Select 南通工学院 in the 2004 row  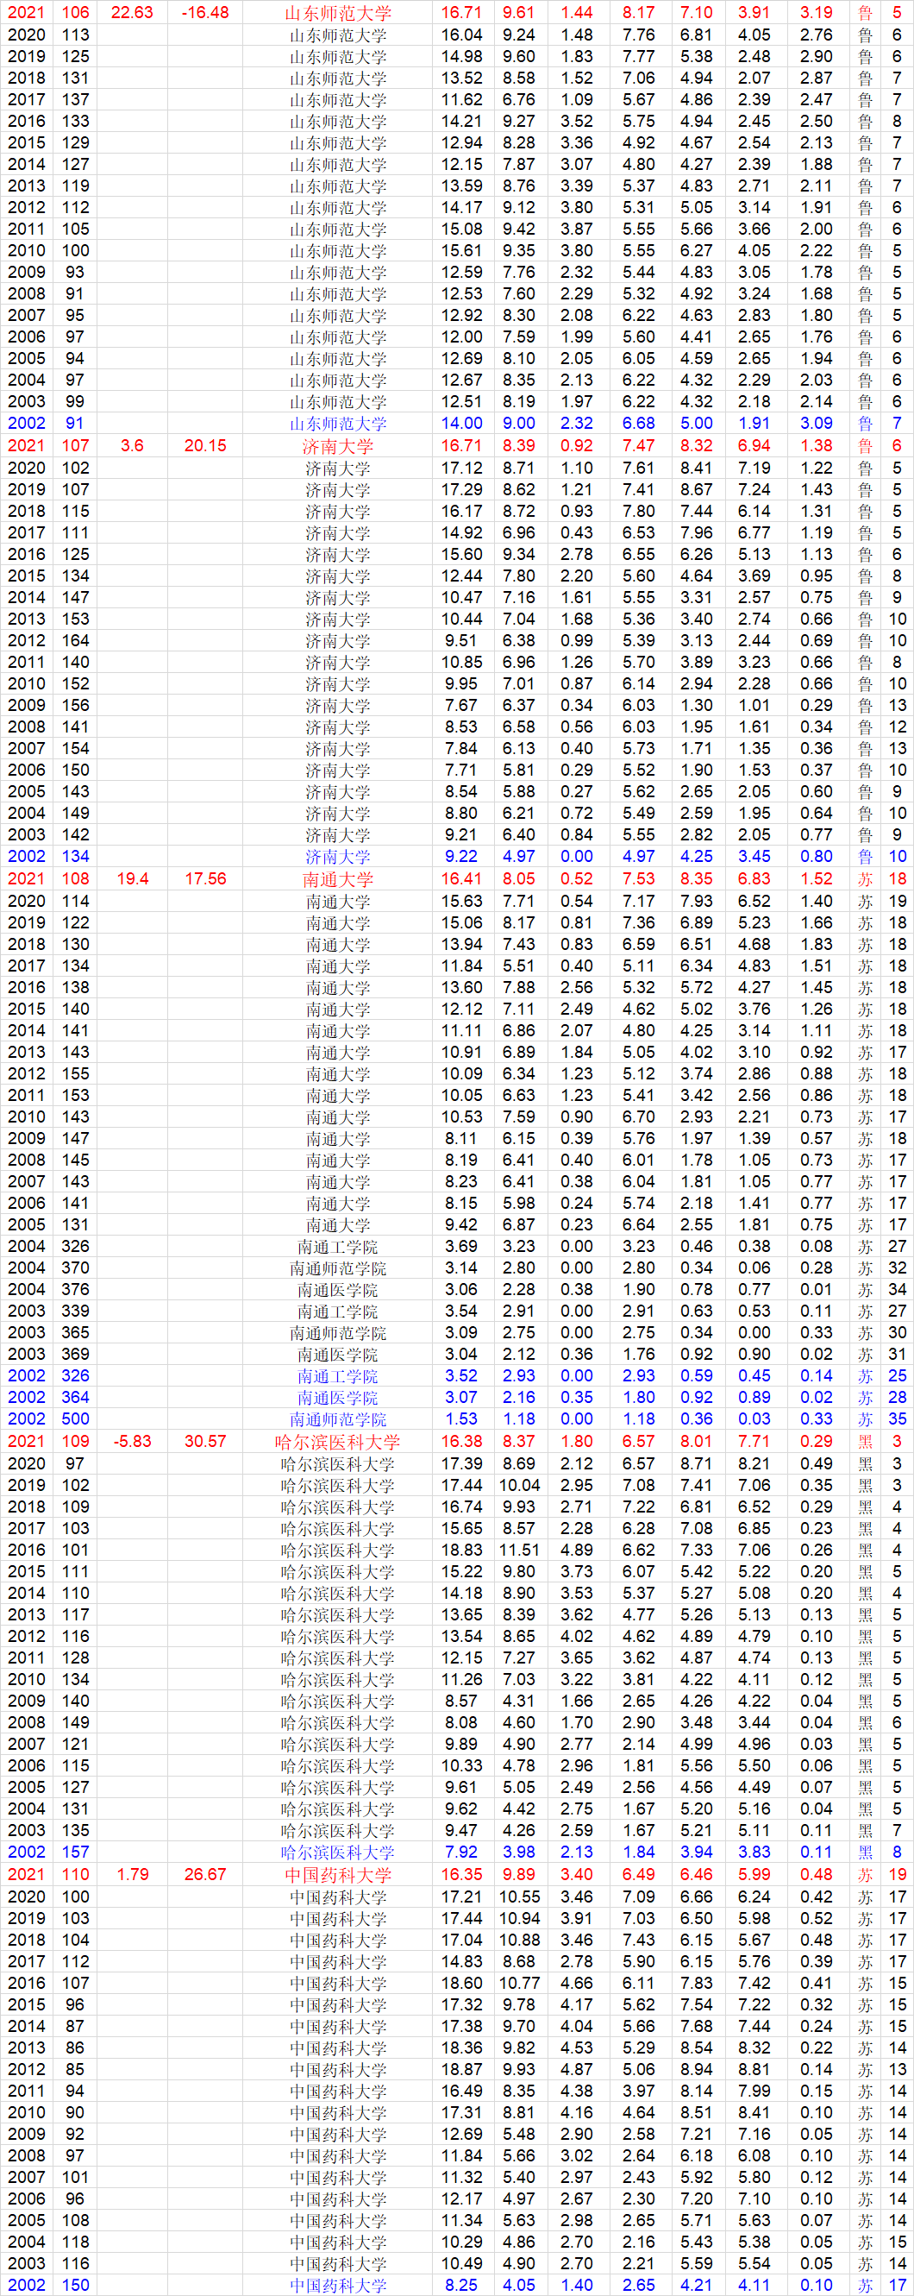(x=338, y=1246)
